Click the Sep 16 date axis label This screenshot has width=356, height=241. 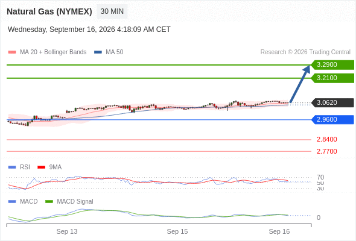(x=279, y=231)
